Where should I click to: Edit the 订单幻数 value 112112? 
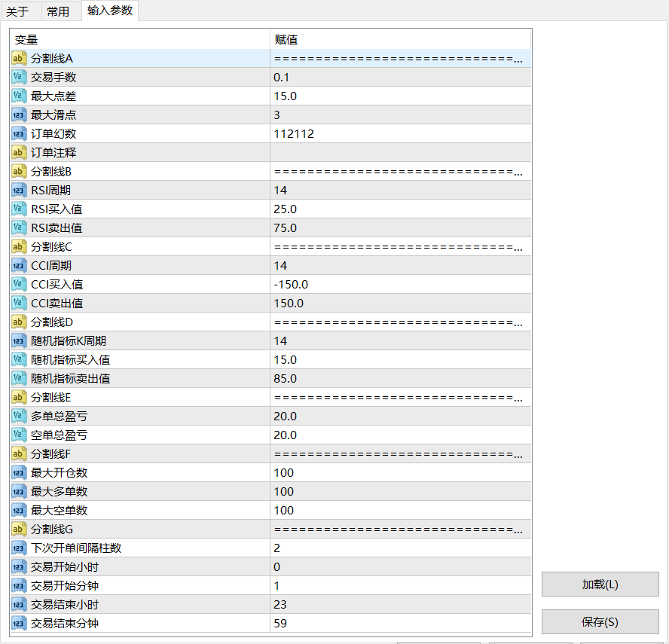tap(399, 134)
